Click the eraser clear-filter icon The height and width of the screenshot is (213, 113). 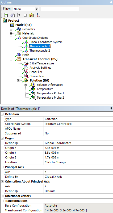(12, 15)
